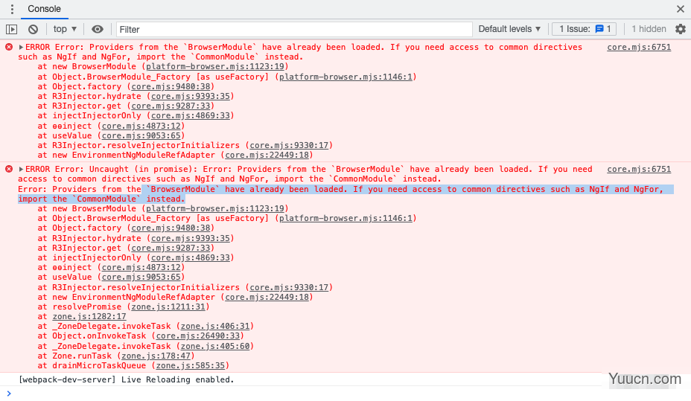691x401 pixels.
Task: Open core.mjs:4873:12 in second stack trace
Action: [x=141, y=267]
